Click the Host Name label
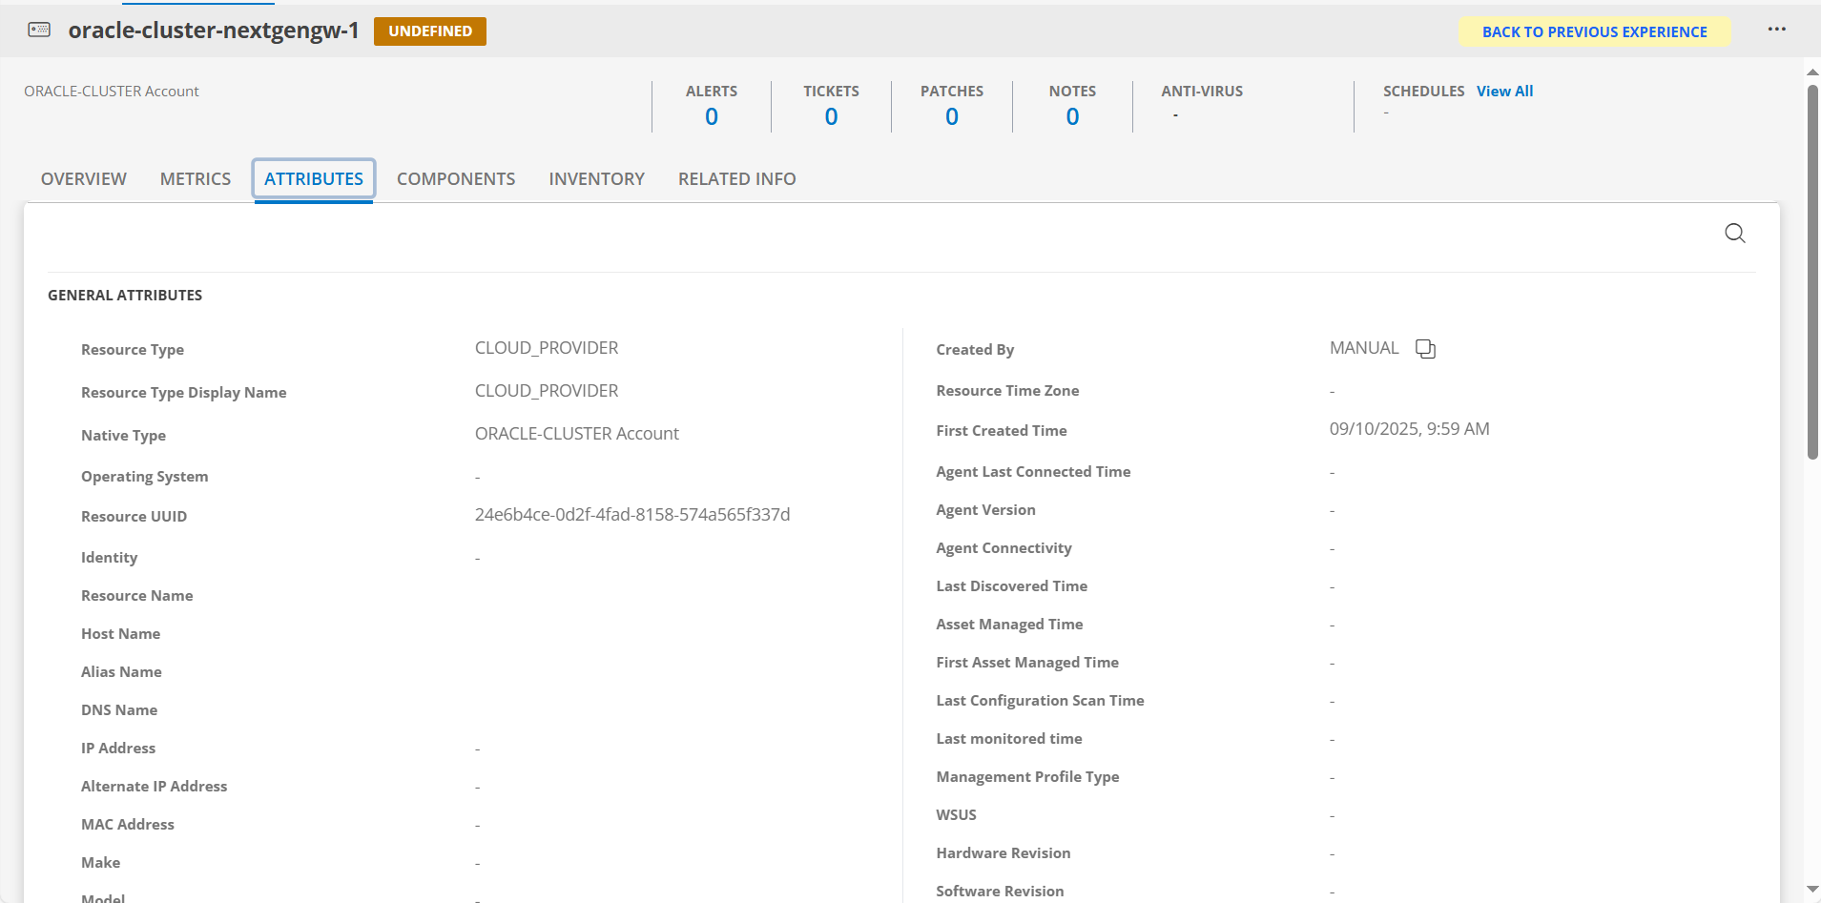 click(120, 634)
